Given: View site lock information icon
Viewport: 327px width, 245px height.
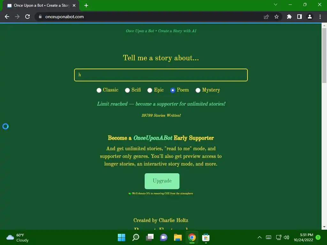Looking at the screenshot, I should 40,17.
